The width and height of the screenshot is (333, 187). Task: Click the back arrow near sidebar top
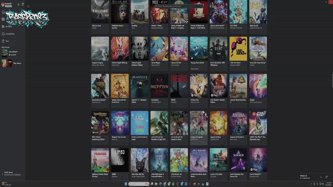[28, 6]
